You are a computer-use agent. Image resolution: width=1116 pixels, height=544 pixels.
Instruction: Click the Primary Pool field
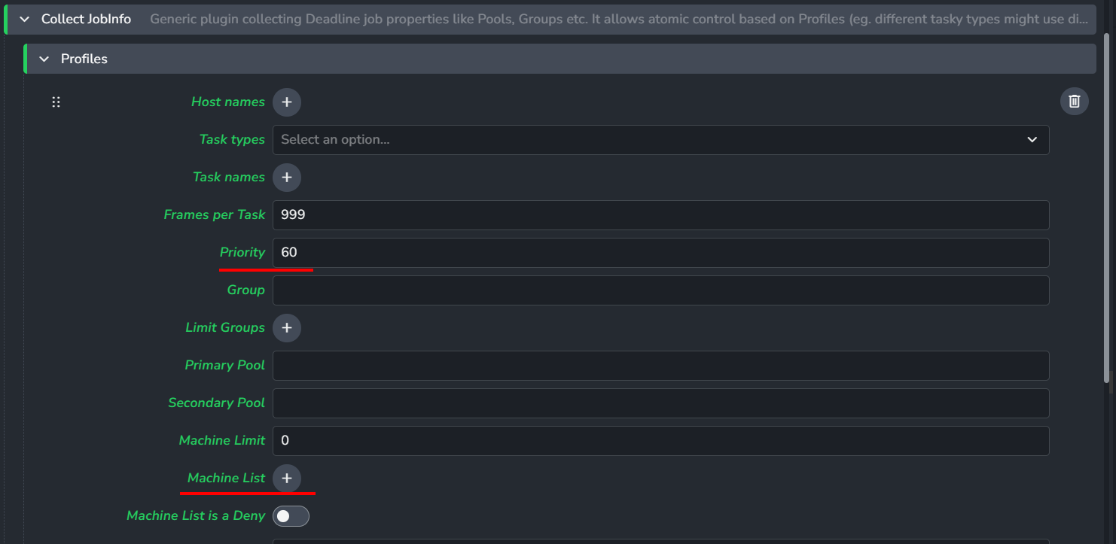[x=660, y=366]
